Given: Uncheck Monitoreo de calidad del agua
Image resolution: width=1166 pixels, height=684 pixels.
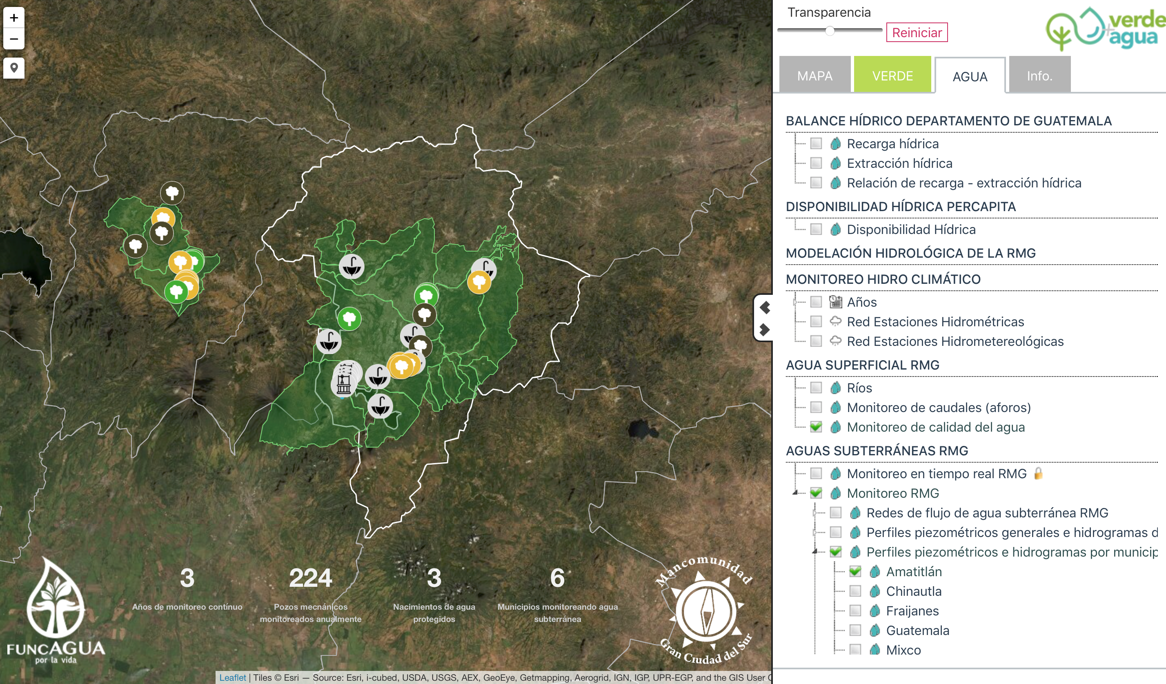Looking at the screenshot, I should 816,427.
